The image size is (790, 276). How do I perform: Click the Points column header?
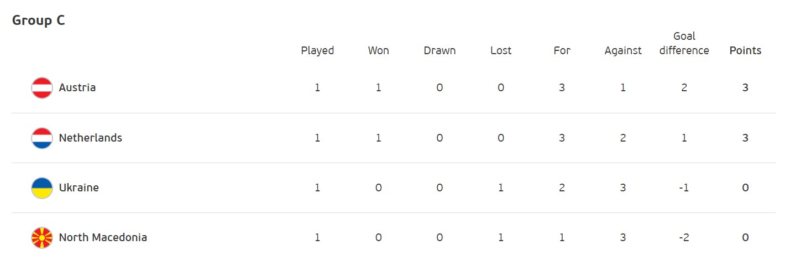(x=745, y=50)
